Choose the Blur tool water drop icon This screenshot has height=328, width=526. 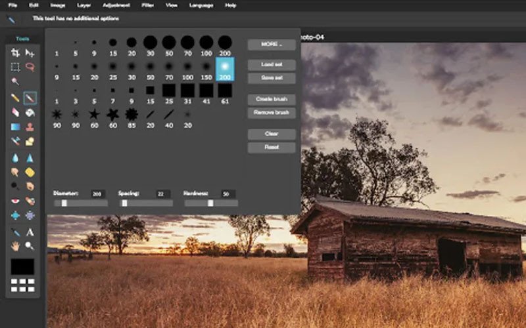[15, 157]
